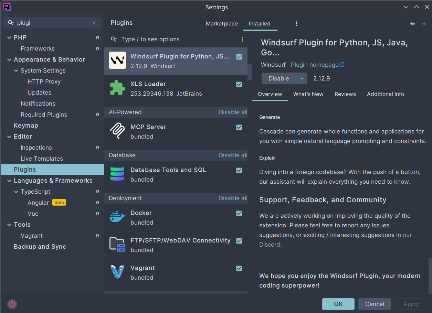
Task: Clear the settings search text
Action: click(94, 23)
